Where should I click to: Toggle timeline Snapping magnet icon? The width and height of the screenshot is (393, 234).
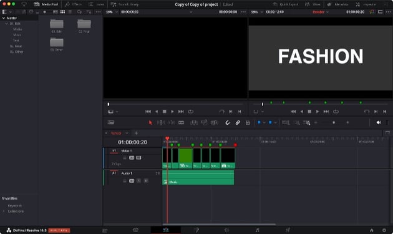(x=228, y=122)
